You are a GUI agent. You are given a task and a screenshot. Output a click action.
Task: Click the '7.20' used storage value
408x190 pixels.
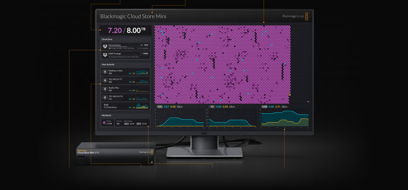(x=115, y=30)
